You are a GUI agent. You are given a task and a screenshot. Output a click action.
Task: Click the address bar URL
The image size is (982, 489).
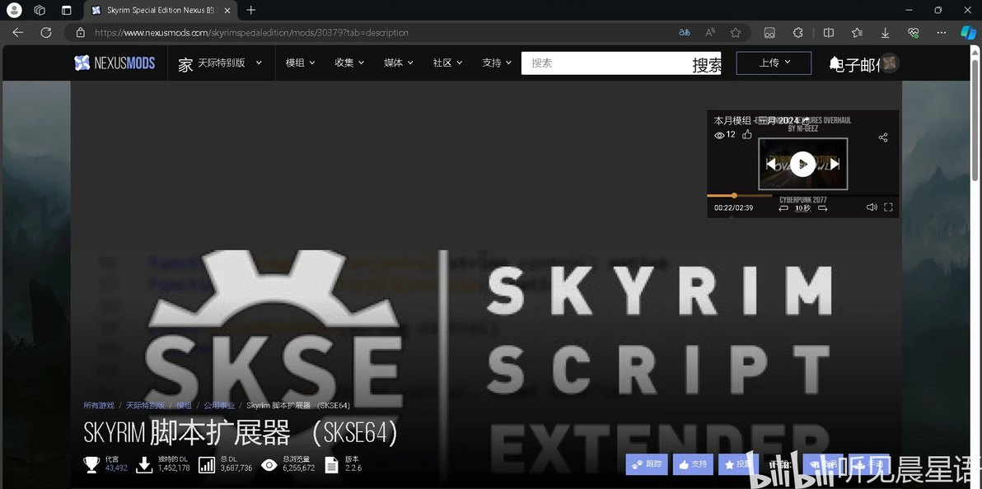click(252, 33)
